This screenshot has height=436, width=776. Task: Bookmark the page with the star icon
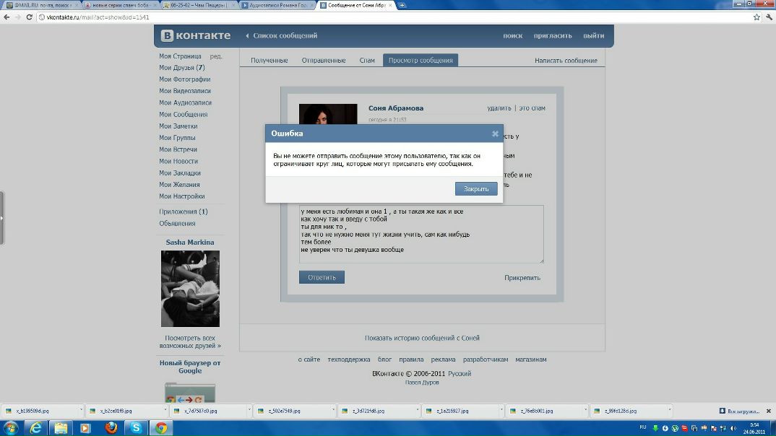tap(756, 17)
